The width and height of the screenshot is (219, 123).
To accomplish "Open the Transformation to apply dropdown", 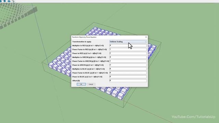I will 128,42.
